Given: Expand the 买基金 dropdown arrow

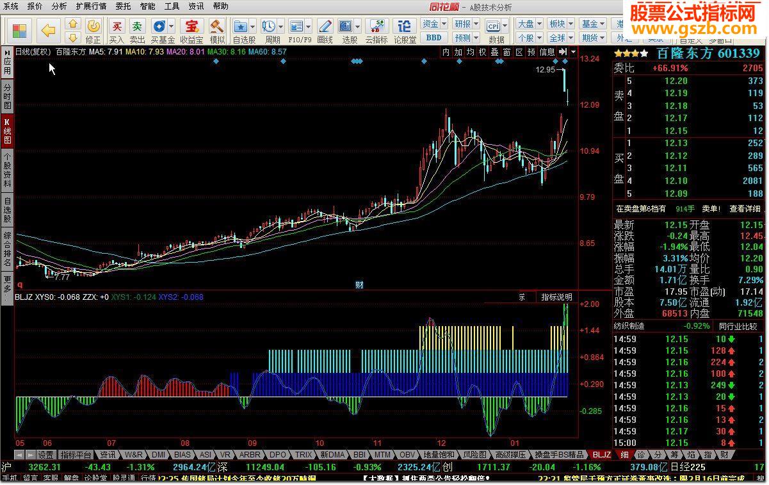Looking at the screenshot, I should click(x=172, y=26).
